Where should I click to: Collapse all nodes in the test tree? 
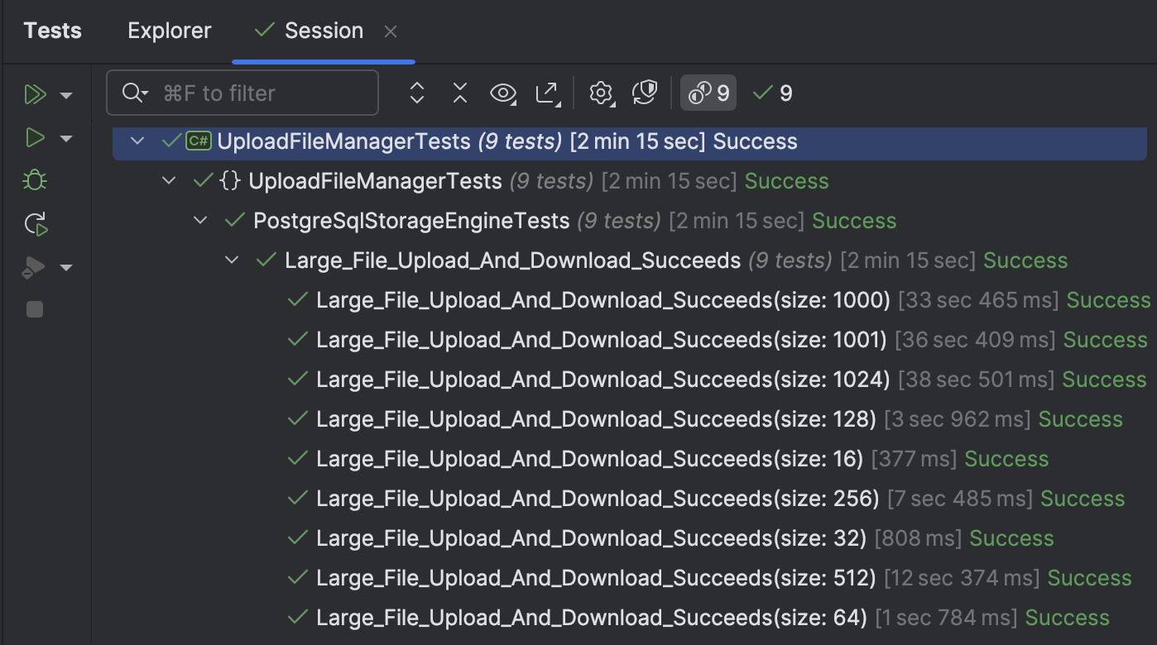(x=459, y=93)
